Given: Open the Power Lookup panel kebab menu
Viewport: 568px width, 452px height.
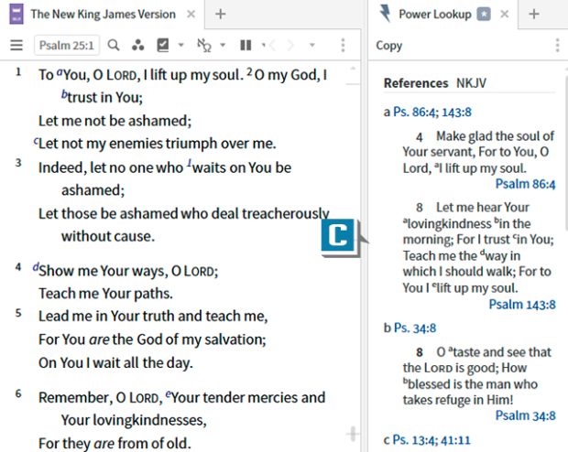Looking at the screenshot, I should pyautogui.click(x=556, y=45).
